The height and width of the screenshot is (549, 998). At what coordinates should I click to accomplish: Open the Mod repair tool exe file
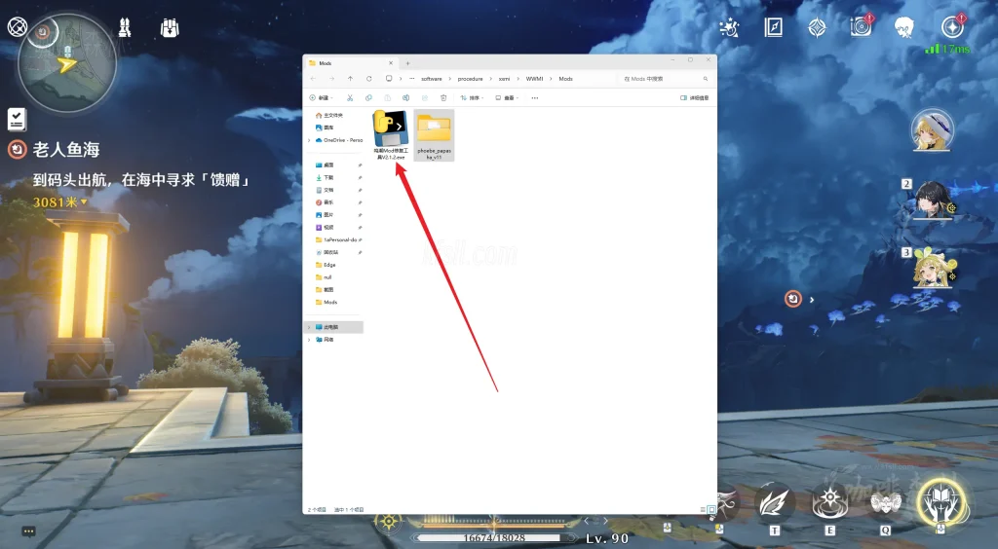click(391, 135)
